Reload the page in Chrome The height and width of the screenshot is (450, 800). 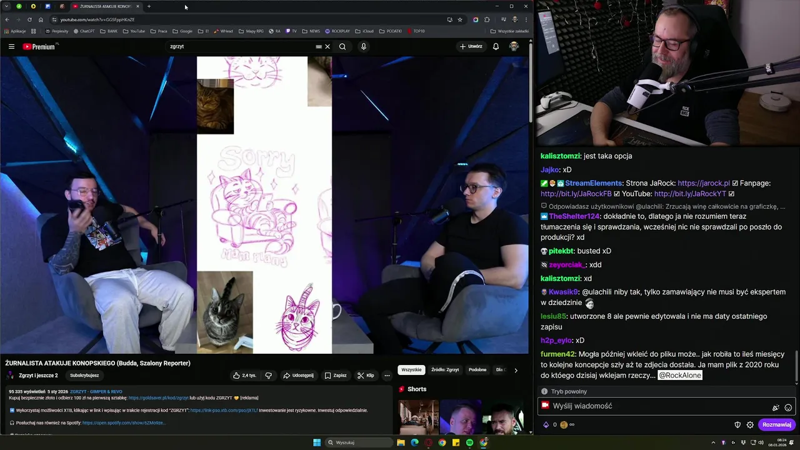click(x=29, y=19)
